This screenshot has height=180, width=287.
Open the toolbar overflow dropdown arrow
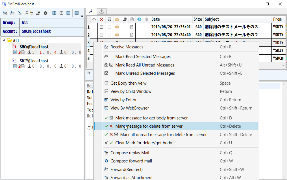click(82, 16)
